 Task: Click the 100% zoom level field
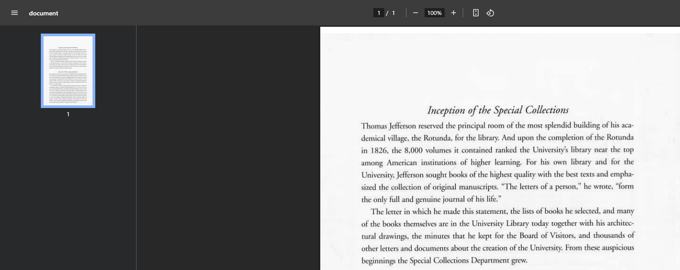coord(434,13)
